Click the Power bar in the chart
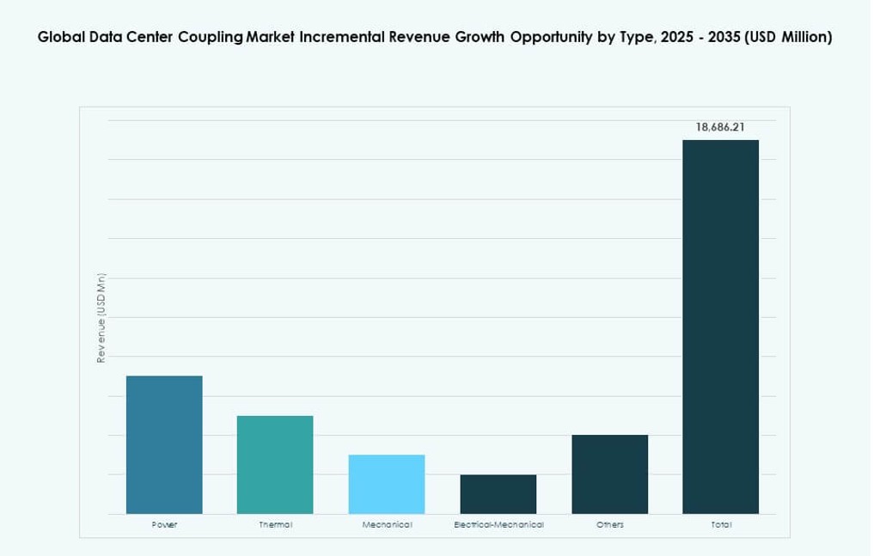The image size is (874, 556). click(163, 443)
